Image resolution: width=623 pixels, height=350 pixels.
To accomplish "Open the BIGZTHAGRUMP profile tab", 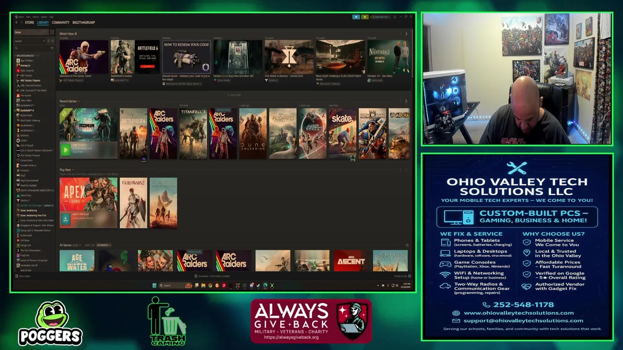I will 84,22.
